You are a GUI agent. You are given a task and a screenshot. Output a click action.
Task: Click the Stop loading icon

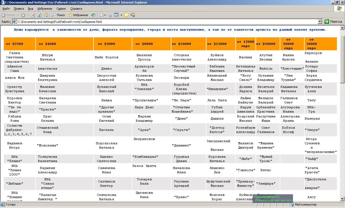click(x=33, y=15)
